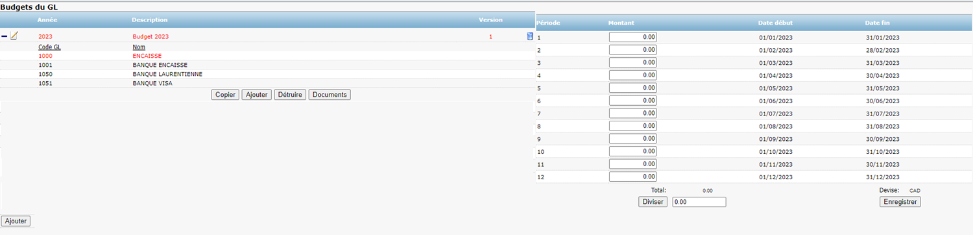Screen dimensions: 973x235
Task: Delete Budget 2023 via trash icon
Action: click(530, 36)
